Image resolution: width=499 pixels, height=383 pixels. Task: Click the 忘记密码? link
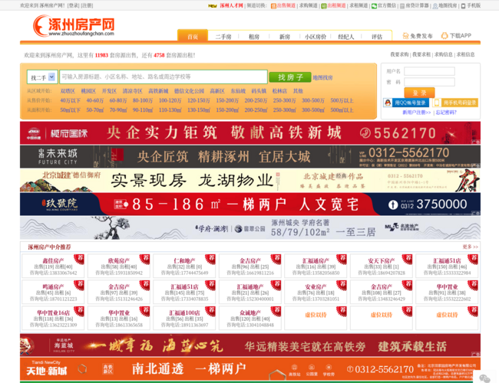[446, 113]
